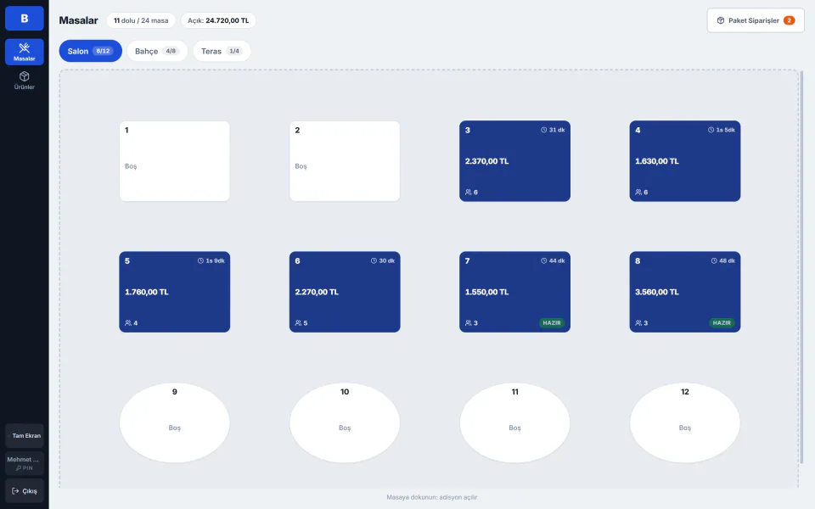The image size is (815, 509).
Task: Open Paket Siparişler button
Action: 756,20
